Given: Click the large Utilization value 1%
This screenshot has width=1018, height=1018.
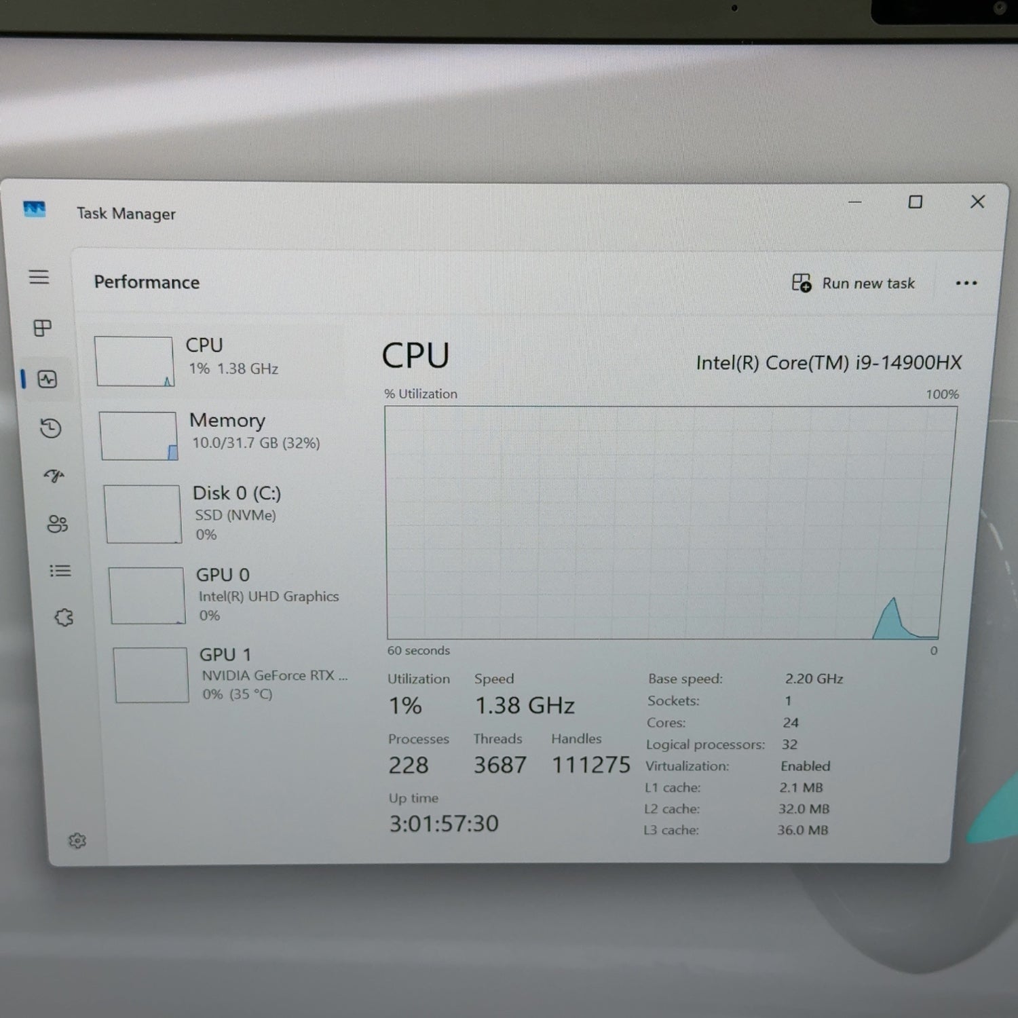Looking at the screenshot, I should tap(405, 706).
